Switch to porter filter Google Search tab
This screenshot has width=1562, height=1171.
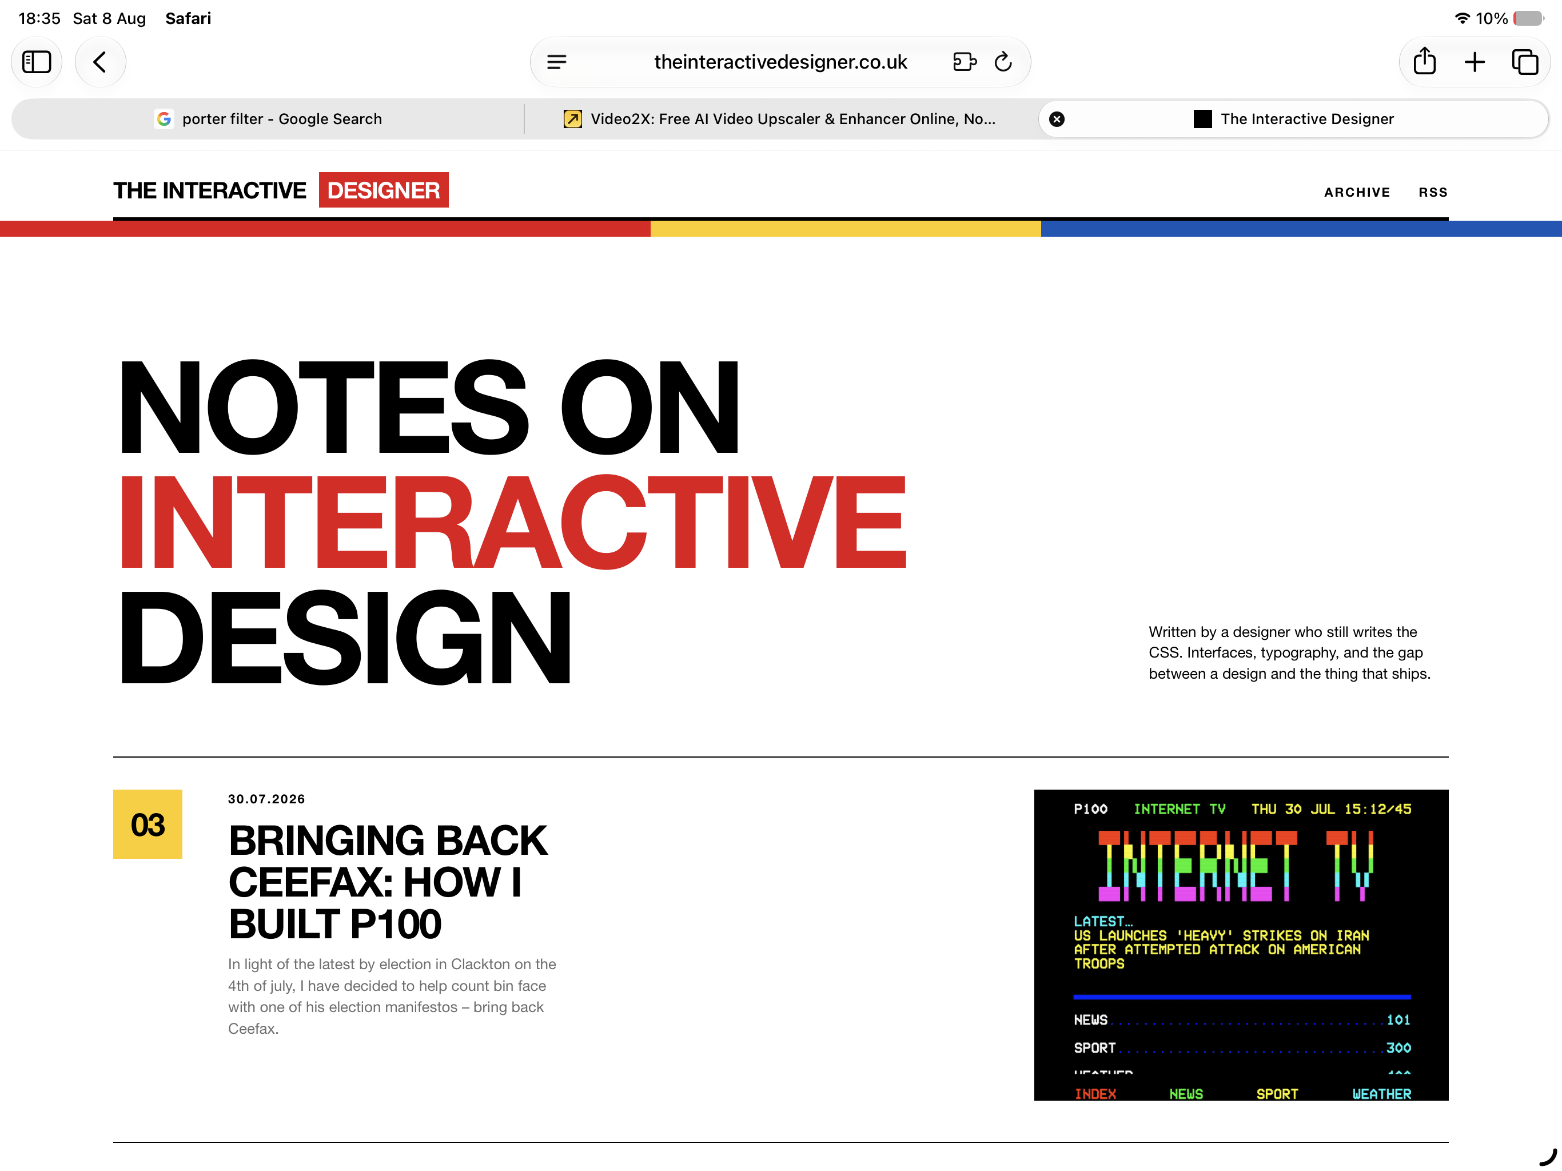(x=268, y=119)
